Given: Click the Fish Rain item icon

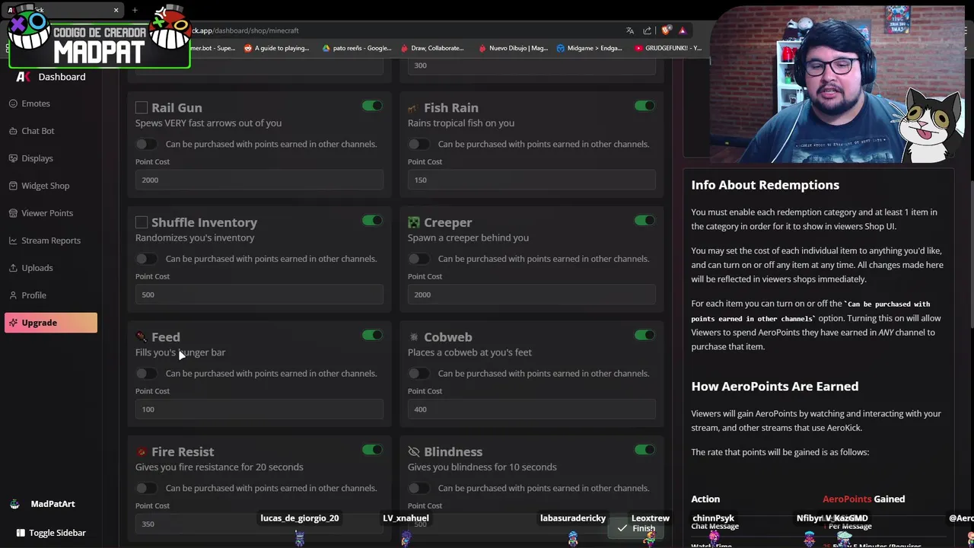Looking at the screenshot, I should click(413, 108).
